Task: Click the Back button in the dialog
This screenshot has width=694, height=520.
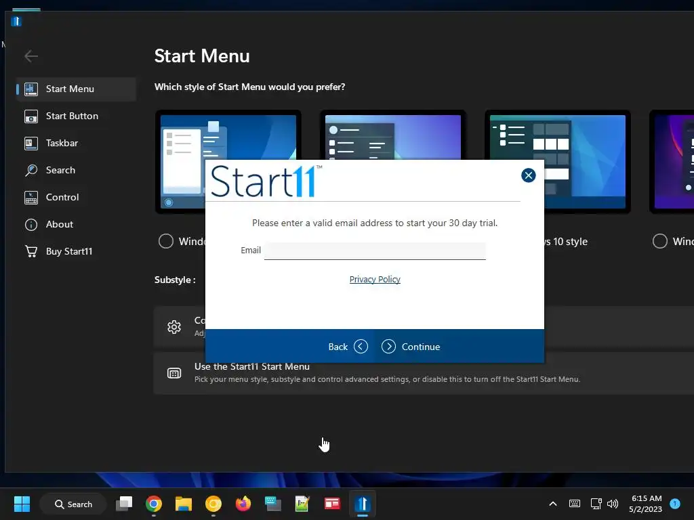Action: 348,347
